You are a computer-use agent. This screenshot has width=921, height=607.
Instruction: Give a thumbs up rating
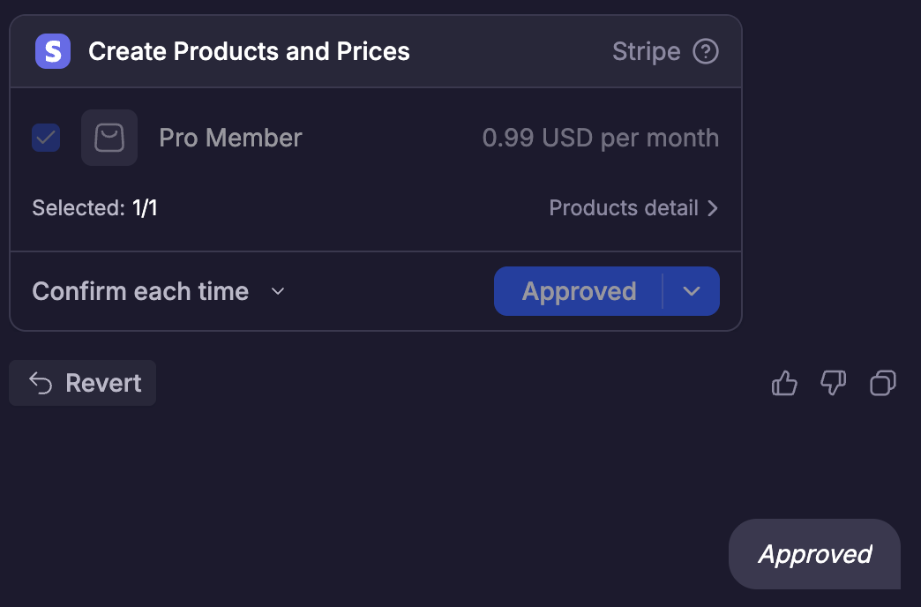click(x=784, y=383)
